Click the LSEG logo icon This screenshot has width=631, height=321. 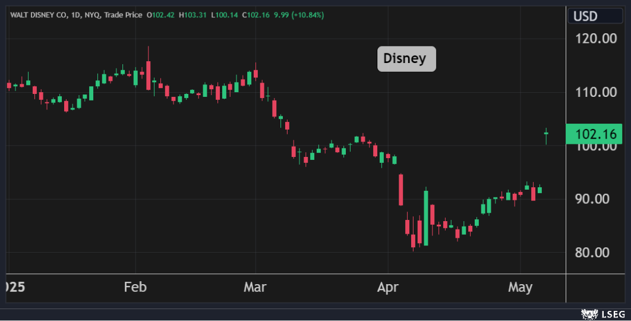(x=589, y=313)
